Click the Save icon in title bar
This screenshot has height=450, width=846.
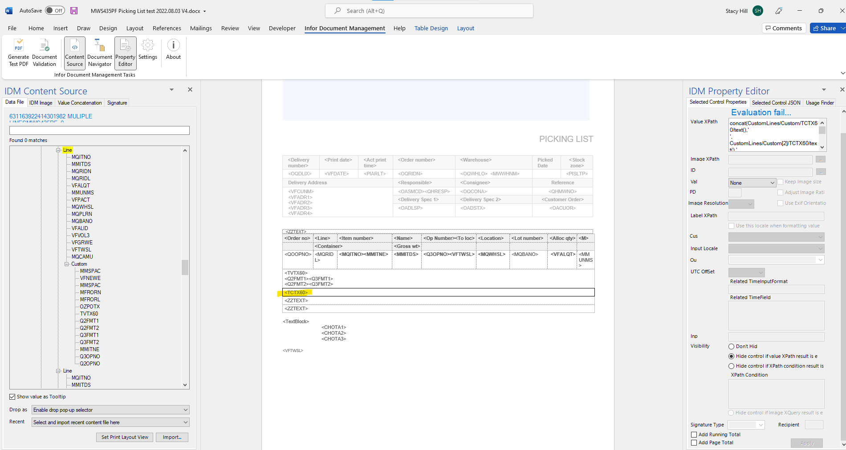click(74, 11)
